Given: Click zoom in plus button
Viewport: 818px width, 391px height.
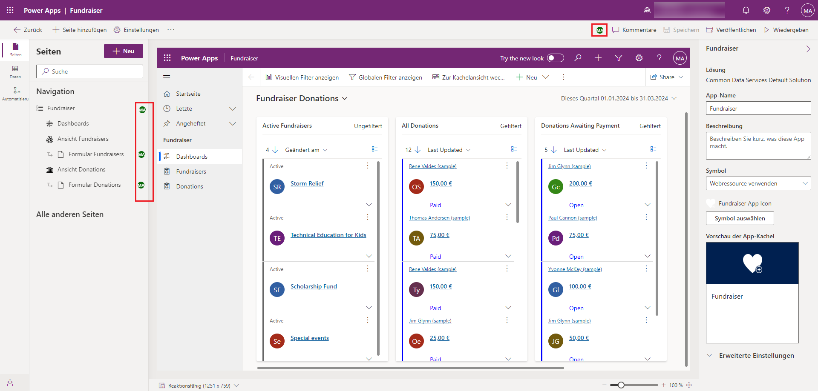Looking at the screenshot, I should [663, 385].
